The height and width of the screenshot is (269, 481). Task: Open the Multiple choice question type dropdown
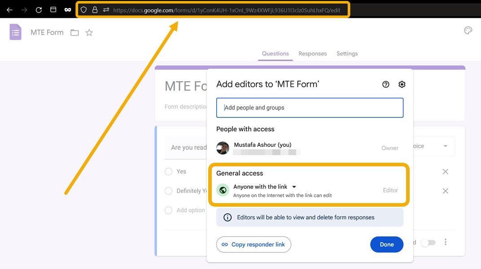point(445,146)
